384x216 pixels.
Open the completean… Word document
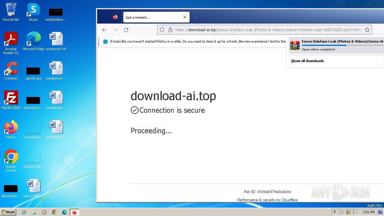click(56, 100)
